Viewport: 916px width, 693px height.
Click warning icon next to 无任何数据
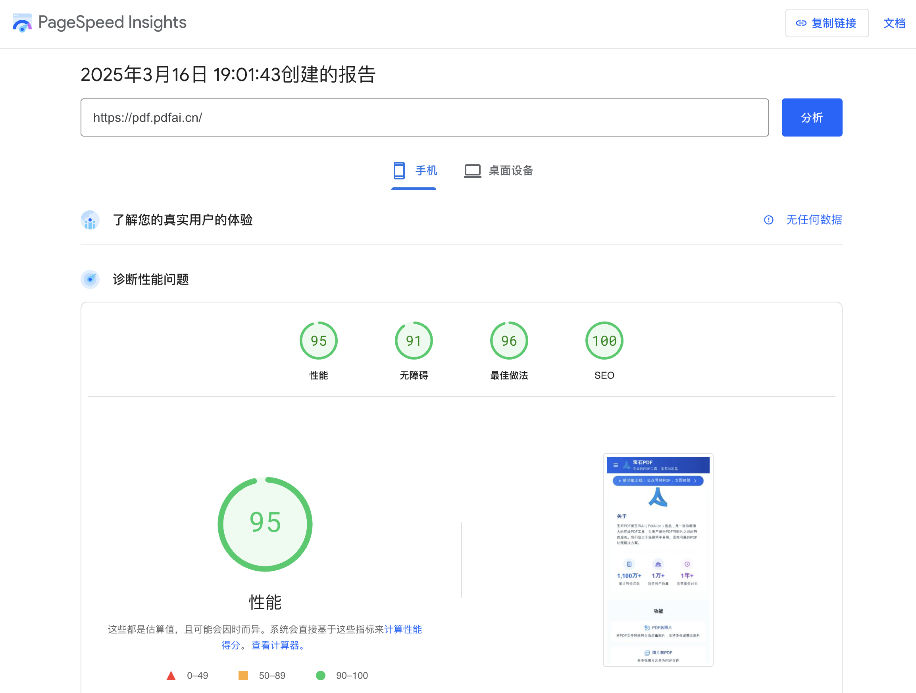(x=769, y=220)
